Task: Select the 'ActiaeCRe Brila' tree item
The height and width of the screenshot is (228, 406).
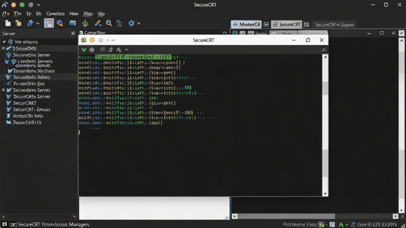Action: click(28, 116)
